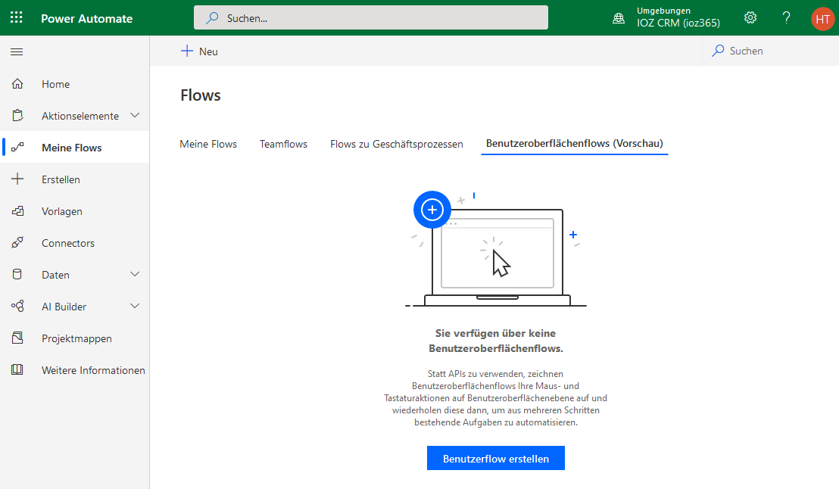Click the Umgebungen globe icon
Screen dimensions: 839x489
[619, 18]
